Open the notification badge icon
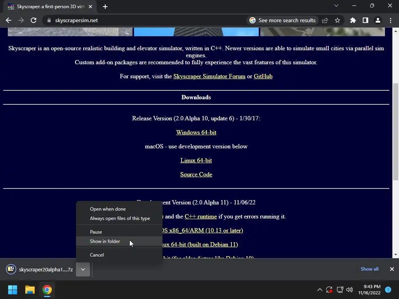399x299 pixels. point(388,290)
